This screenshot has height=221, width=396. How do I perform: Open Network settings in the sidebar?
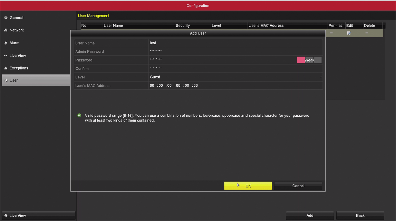coord(17,30)
